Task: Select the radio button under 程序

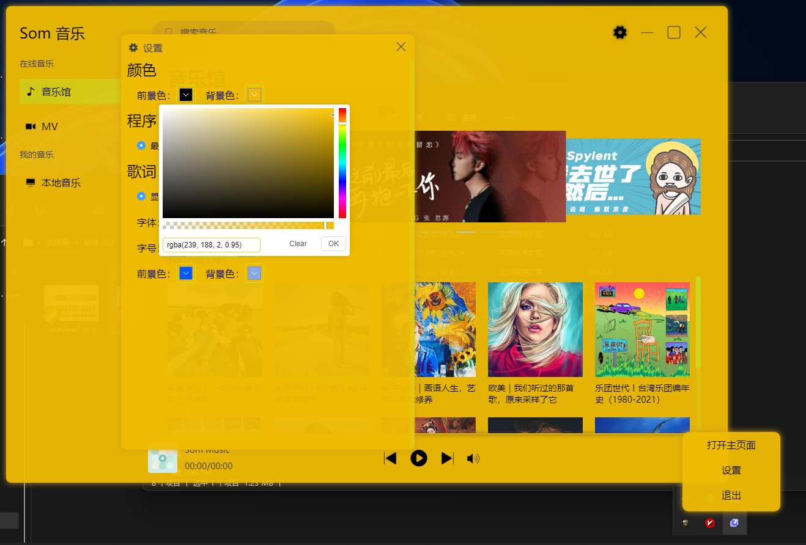Action: [x=141, y=145]
